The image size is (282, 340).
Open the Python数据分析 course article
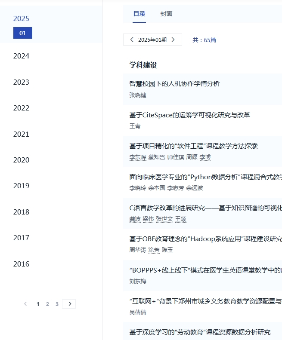[205, 177]
